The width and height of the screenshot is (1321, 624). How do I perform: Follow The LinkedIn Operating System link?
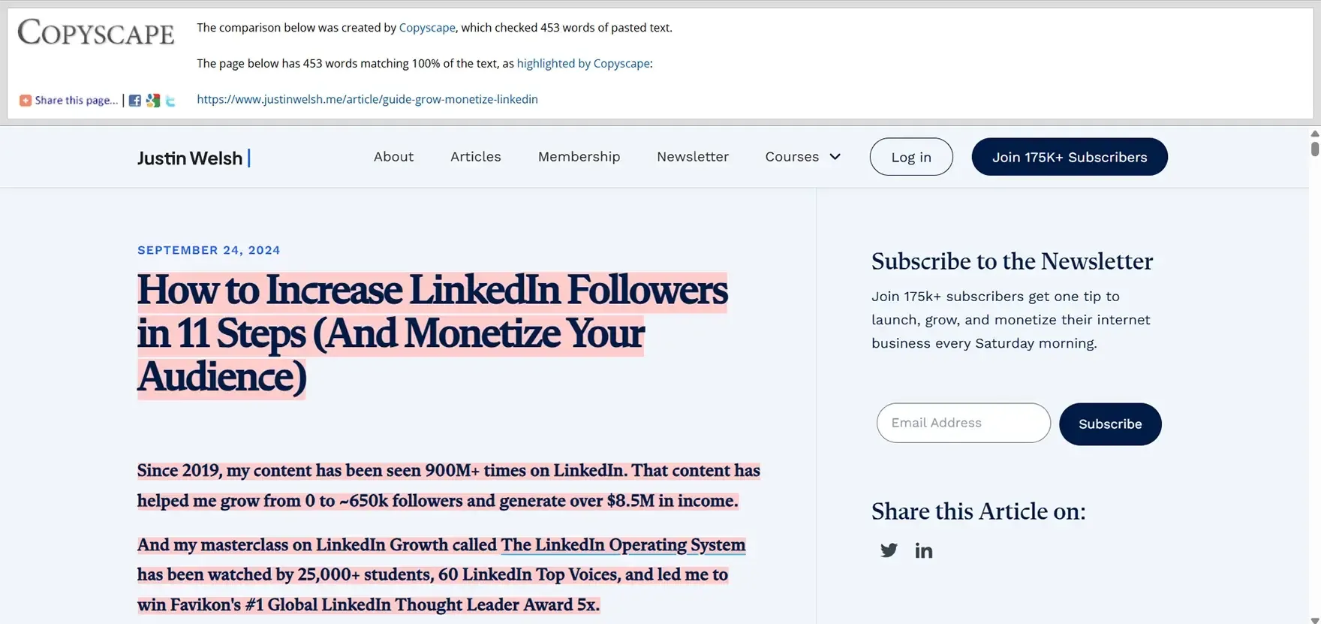(x=623, y=545)
